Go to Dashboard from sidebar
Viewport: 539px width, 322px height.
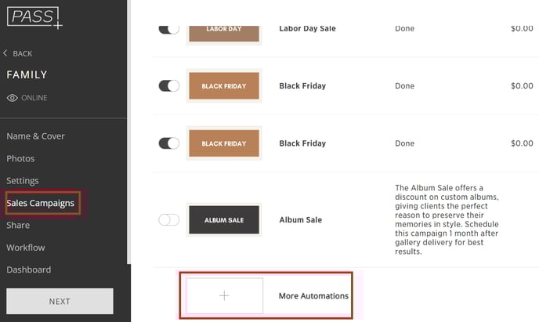[28, 270]
